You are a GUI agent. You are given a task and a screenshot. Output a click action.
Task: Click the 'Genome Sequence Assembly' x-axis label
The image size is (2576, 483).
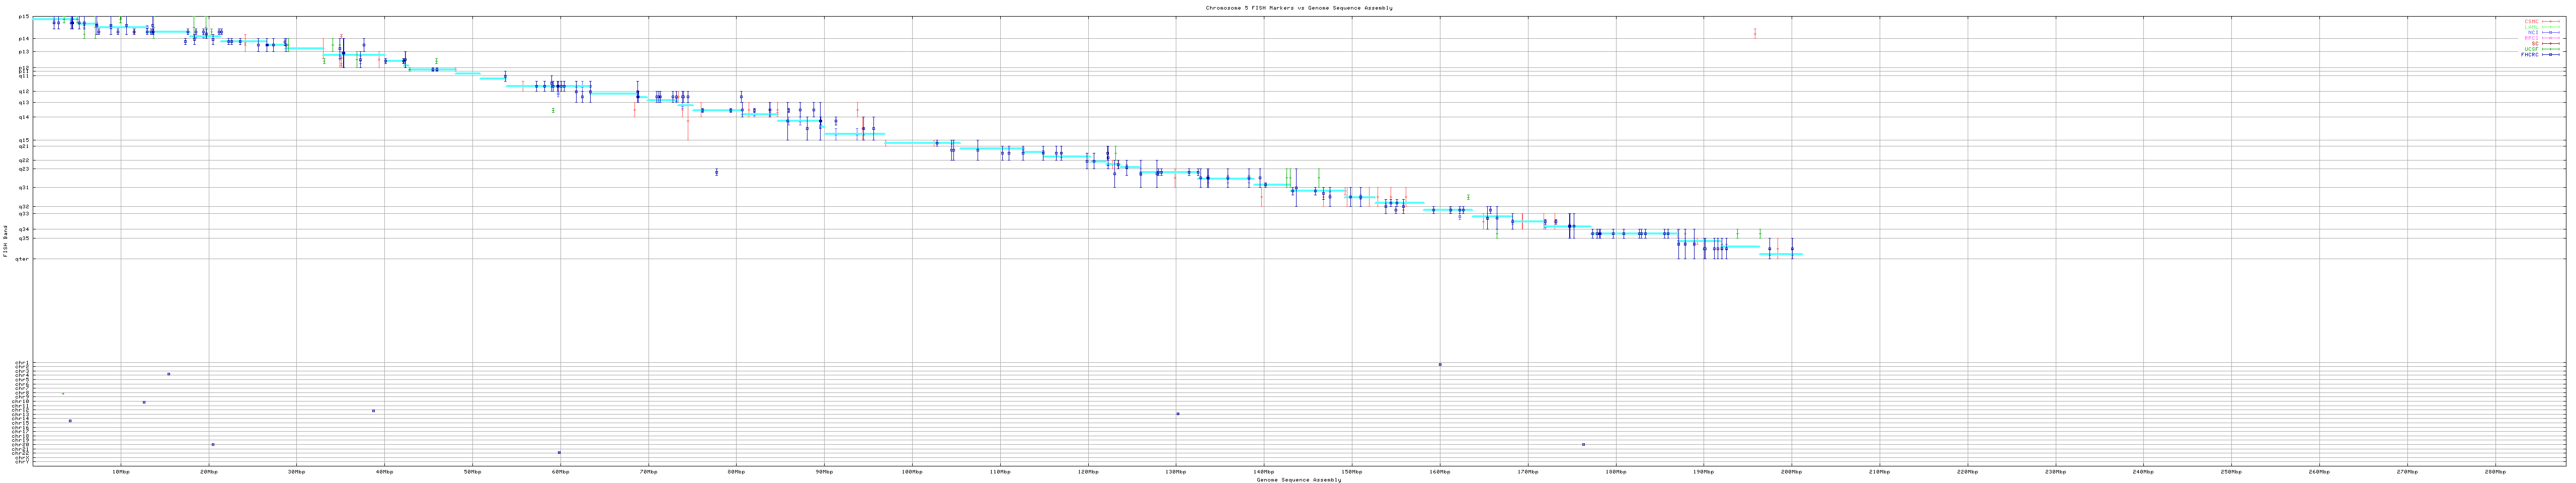click(x=1298, y=479)
